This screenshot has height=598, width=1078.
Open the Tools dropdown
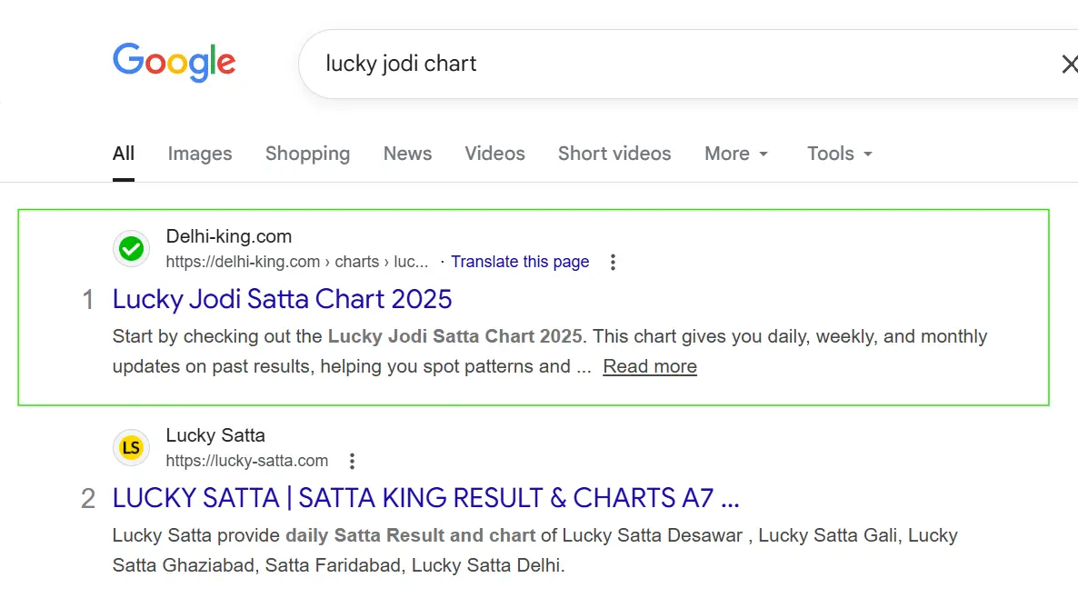point(839,154)
